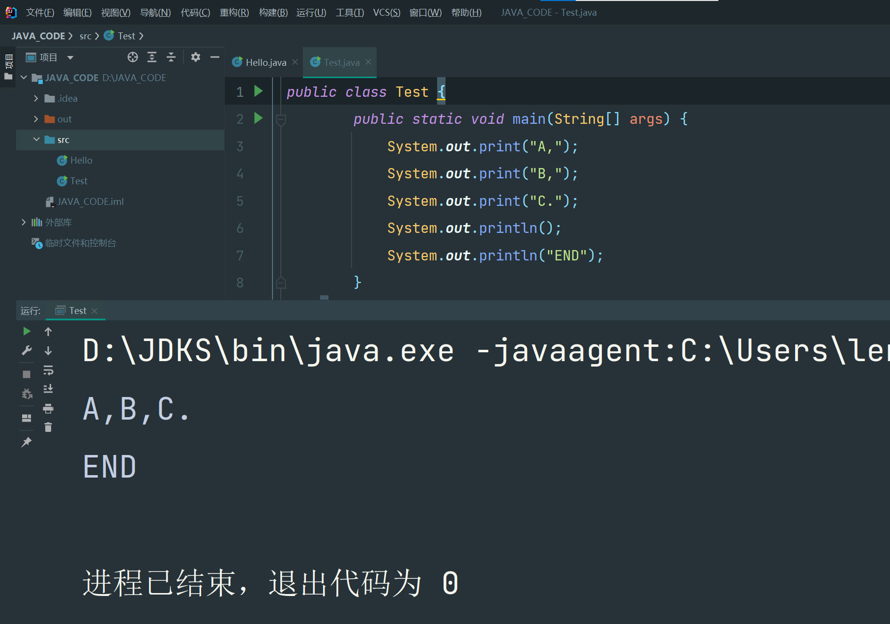
Task: Open the 导航(N) menu
Action: point(155,12)
